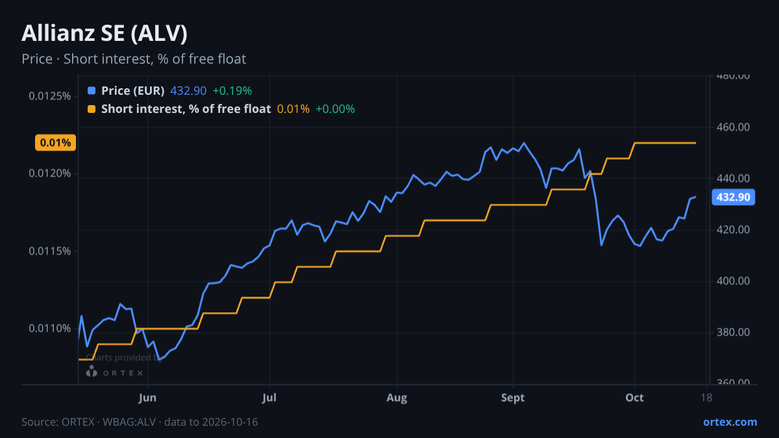Click the orange Short interest legend swatch
This screenshot has height=438, width=779.
pos(91,109)
